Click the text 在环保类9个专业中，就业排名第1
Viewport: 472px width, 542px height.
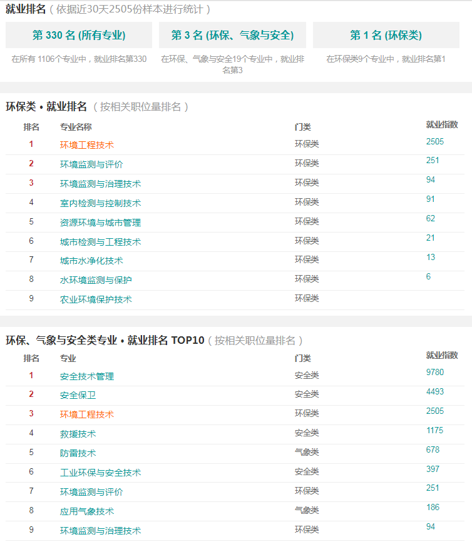click(386, 59)
